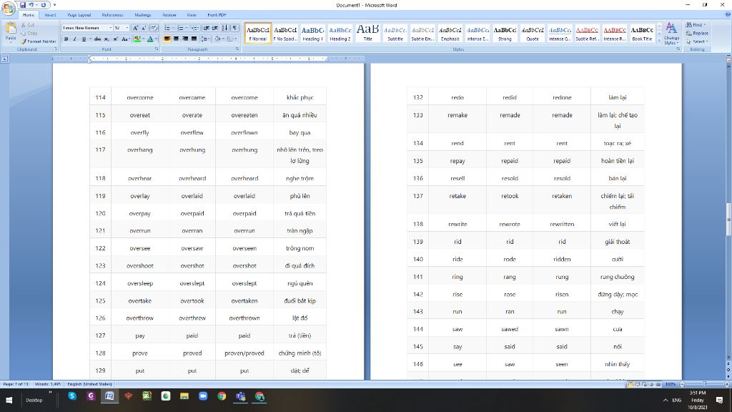Viewport: 732px width, 412px height.
Task: Open Paragraph dialog launcher
Action: point(237,49)
